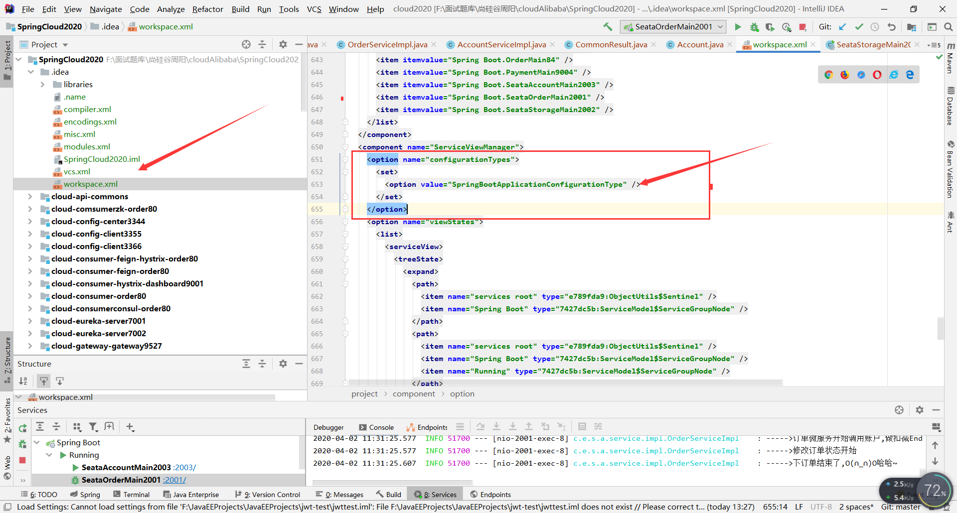Screen dimensions: 957x513
Task: Sort alphabetically in Structure panel
Action: pyautogui.click(x=23, y=381)
